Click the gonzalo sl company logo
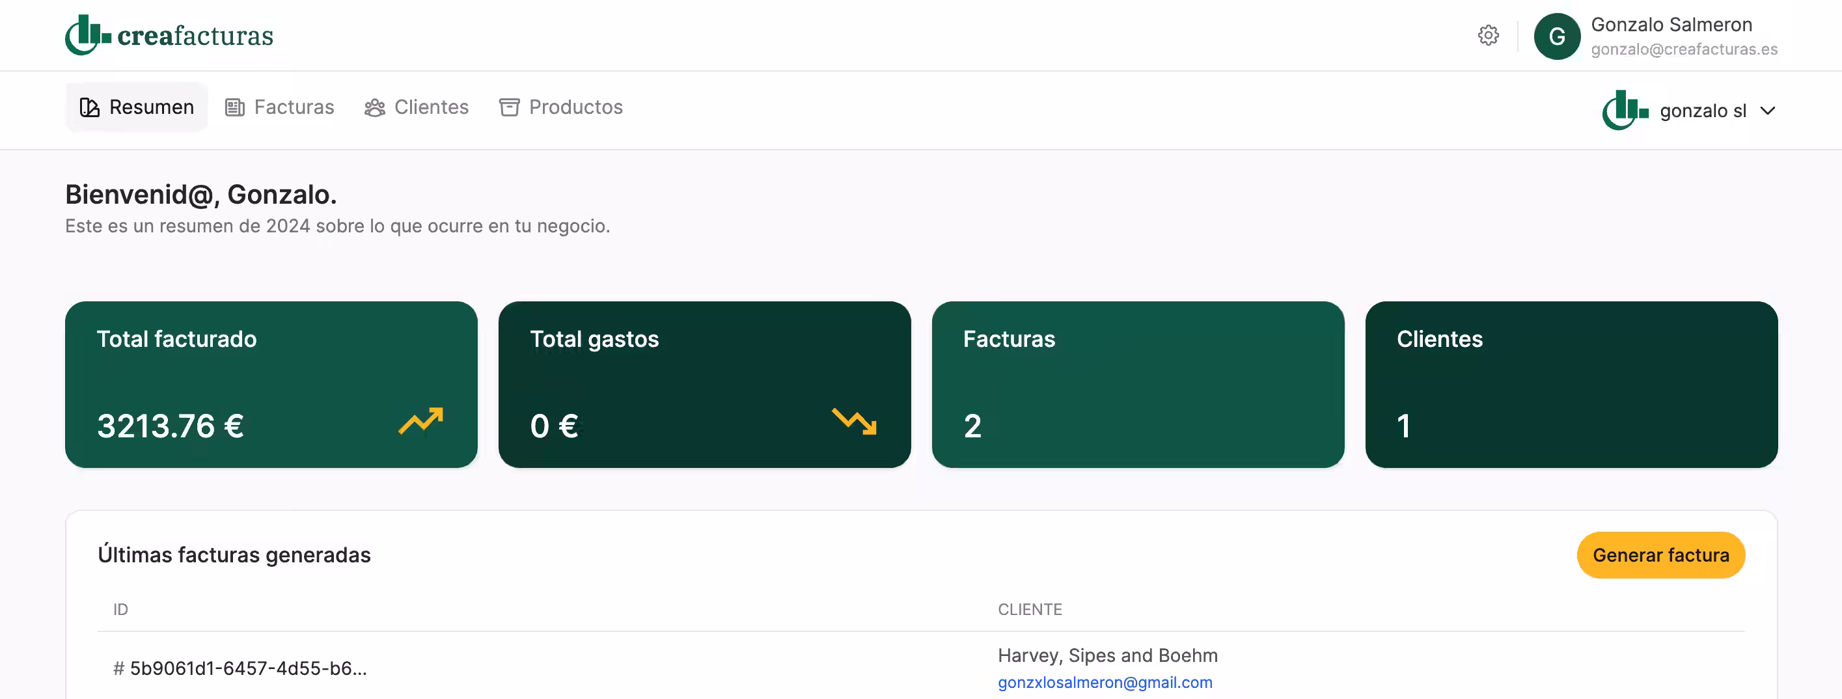The image size is (1842, 699). click(1625, 110)
